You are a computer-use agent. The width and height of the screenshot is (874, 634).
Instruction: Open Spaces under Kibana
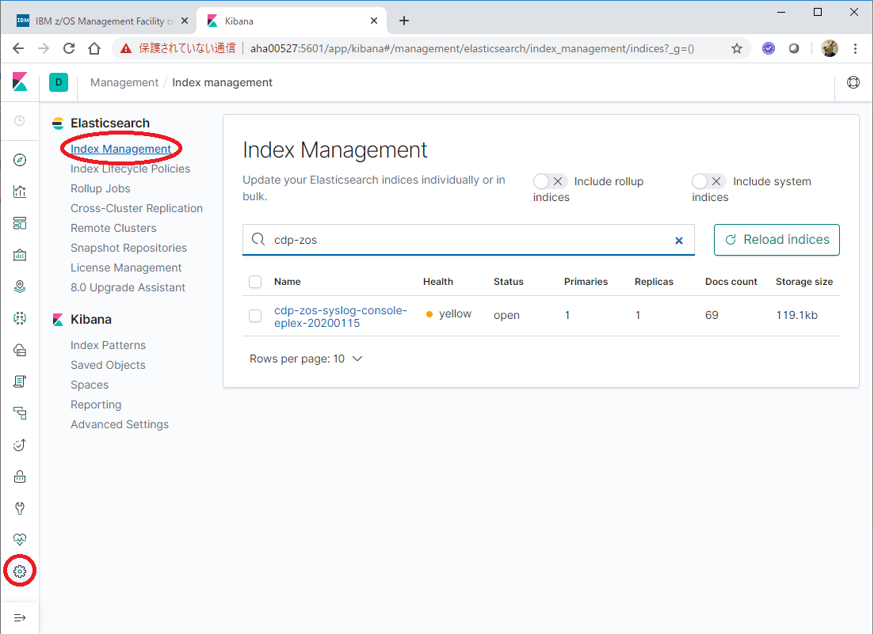(90, 385)
